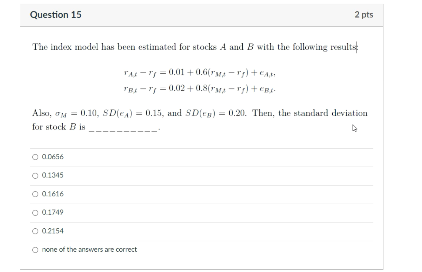Click the Question 15 header
Image resolution: width=422 pixels, height=272 pixels.
coord(55,14)
